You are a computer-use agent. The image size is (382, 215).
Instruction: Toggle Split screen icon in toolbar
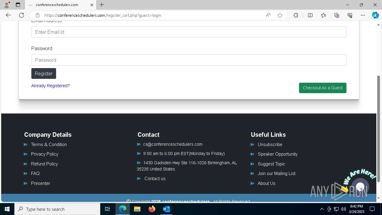pyautogui.click(x=310, y=15)
